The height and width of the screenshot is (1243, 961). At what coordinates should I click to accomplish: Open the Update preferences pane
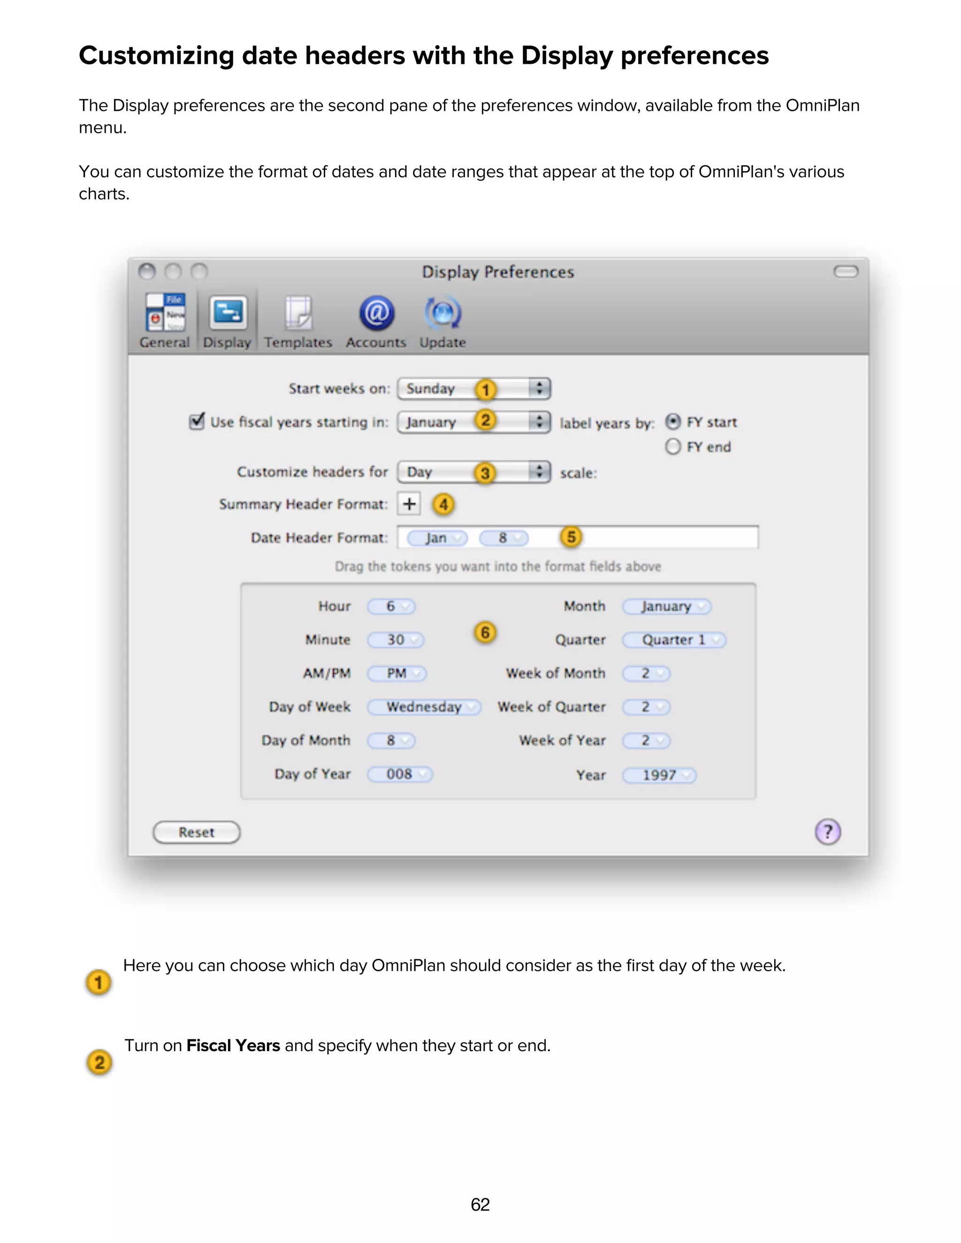(x=442, y=320)
